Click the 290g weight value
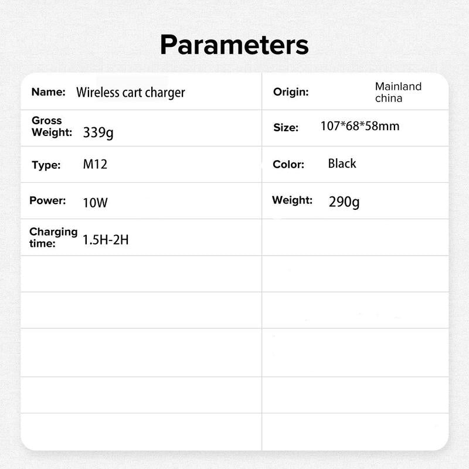Viewport: 469px width, 469px height. (344, 202)
